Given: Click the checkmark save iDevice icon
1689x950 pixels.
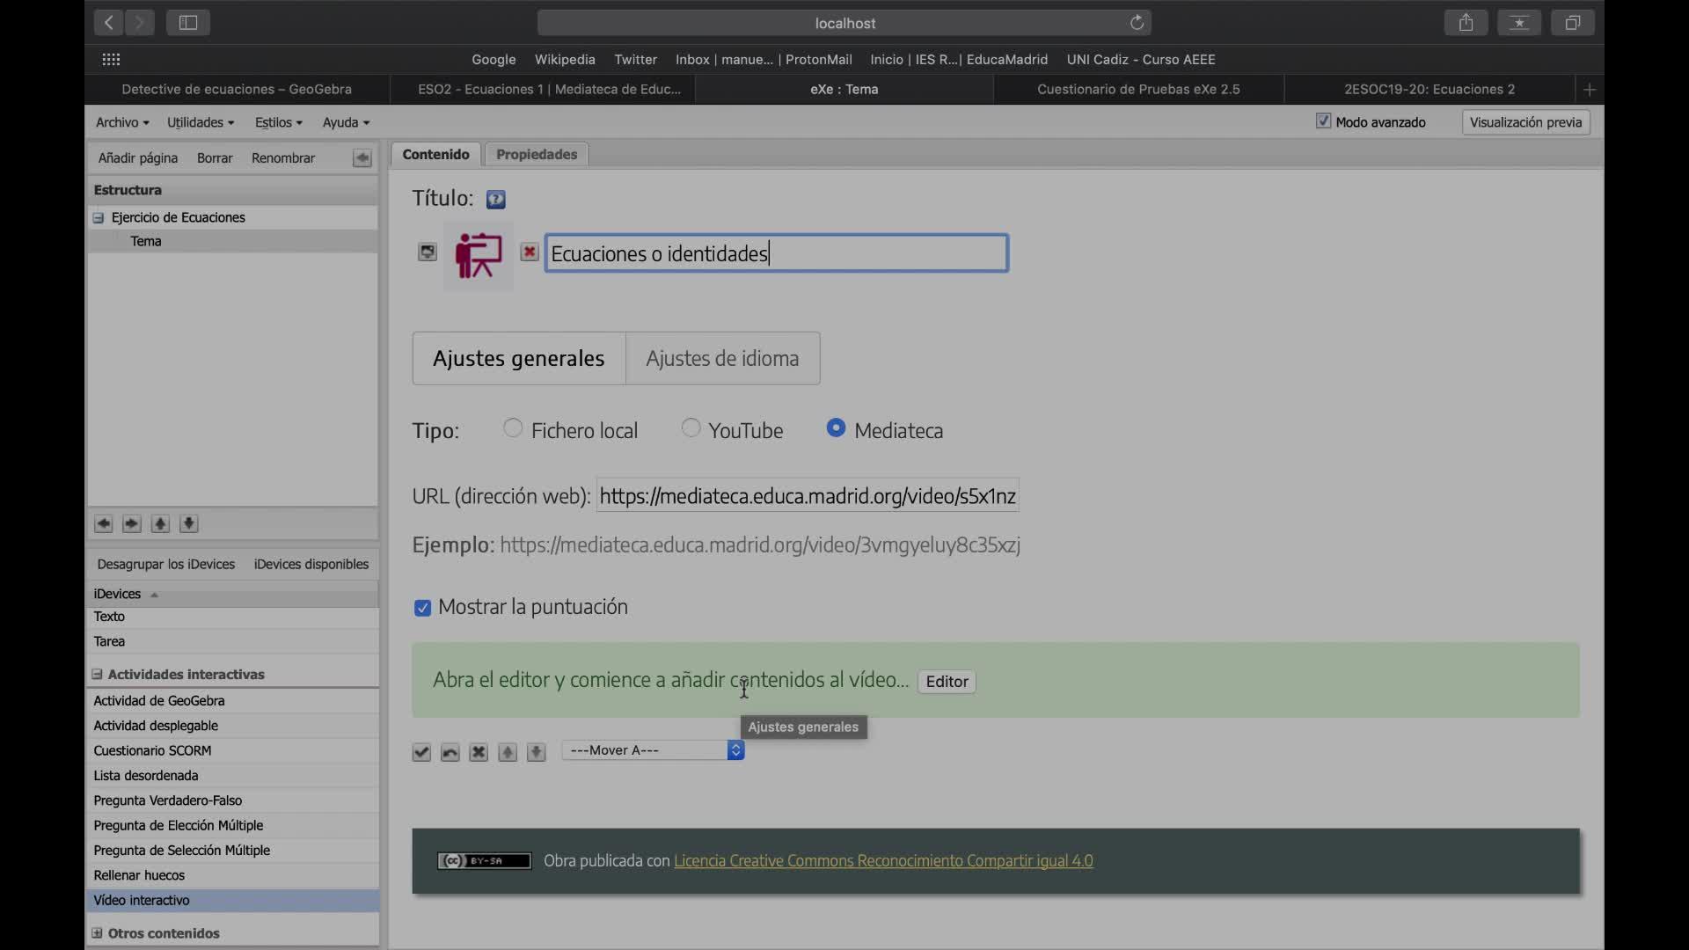Looking at the screenshot, I should (x=421, y=752).
